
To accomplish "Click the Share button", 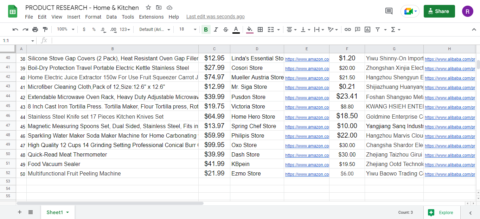I will pyautogui.click(x=439, y=11).
